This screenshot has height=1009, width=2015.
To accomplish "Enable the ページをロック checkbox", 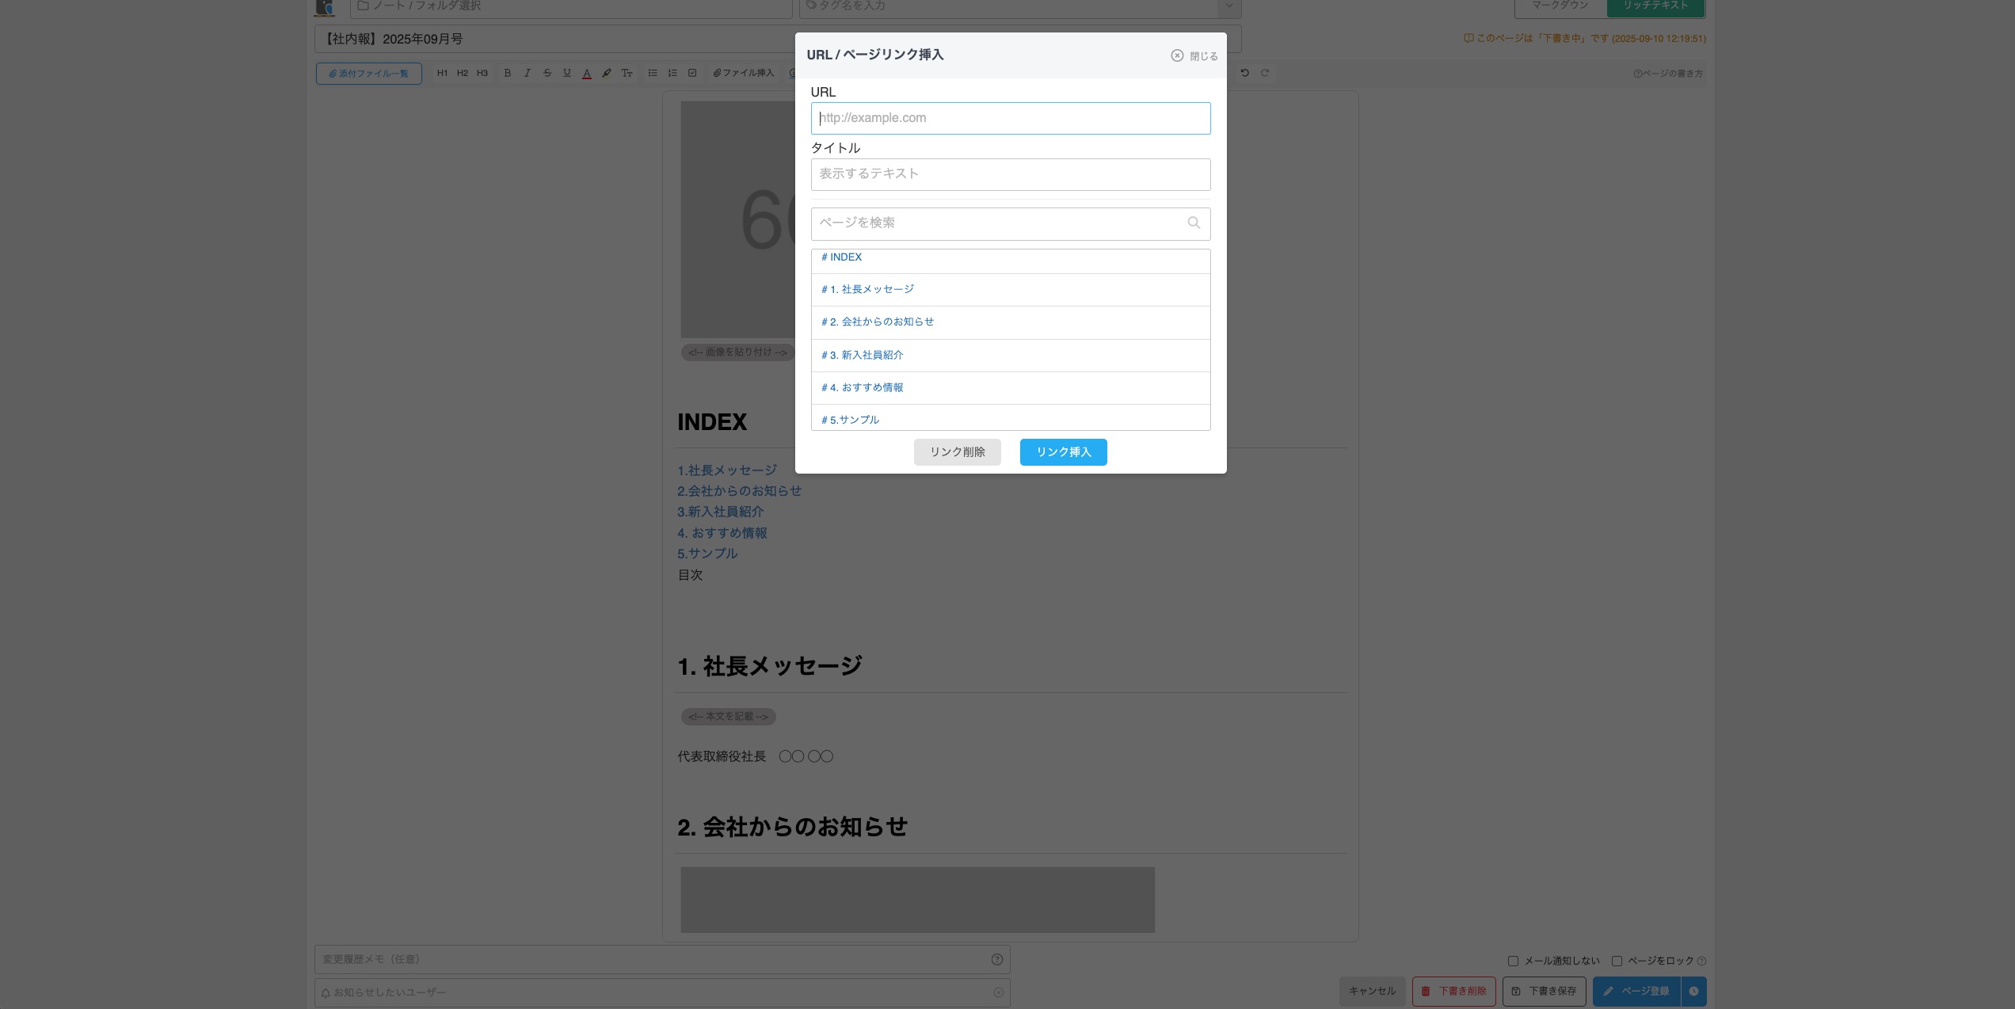I will (1617, 961).
